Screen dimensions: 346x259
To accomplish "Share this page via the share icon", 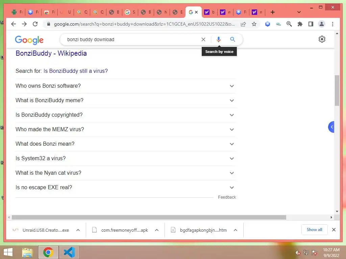I will [243, 24].
